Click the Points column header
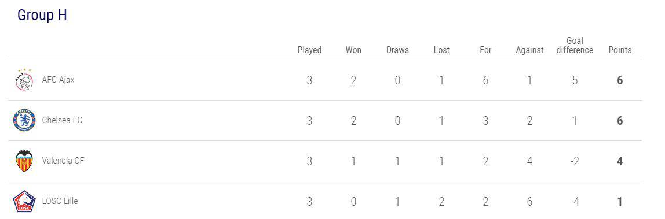The image size is (665, 219). tap(620, 50)
